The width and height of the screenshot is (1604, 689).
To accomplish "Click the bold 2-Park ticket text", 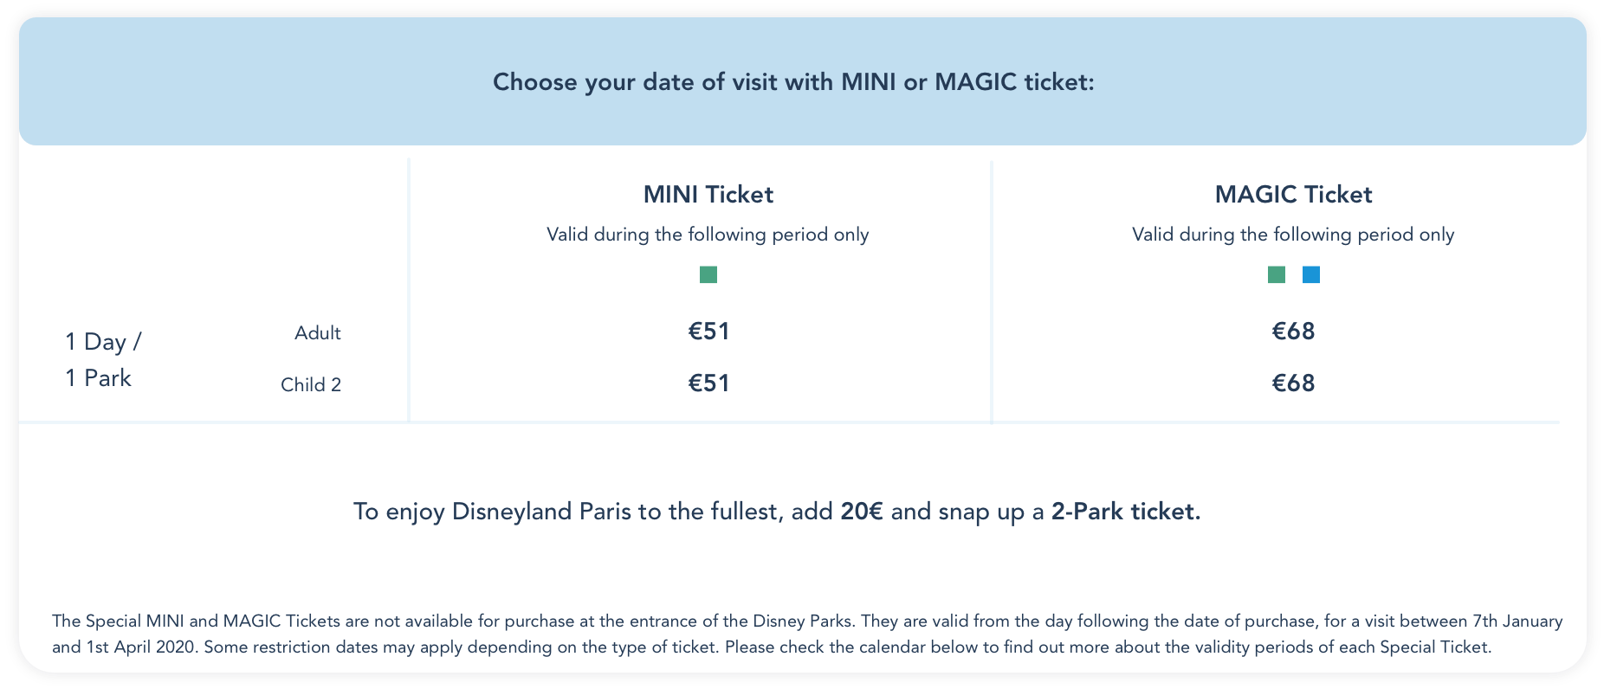I will pyautogui.click(x=1126, y=512).
